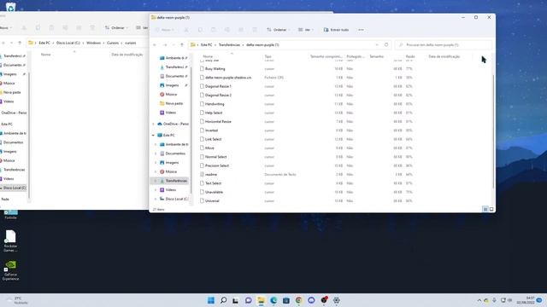Click the Share icon in the delta-neon-purple window toolbar
547x307 pixels.
241,30
